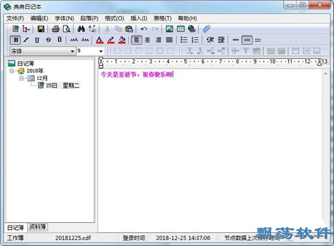Set background fill color bucket
This screenshot has height=246, width=334.
click(x=122, y=40)
